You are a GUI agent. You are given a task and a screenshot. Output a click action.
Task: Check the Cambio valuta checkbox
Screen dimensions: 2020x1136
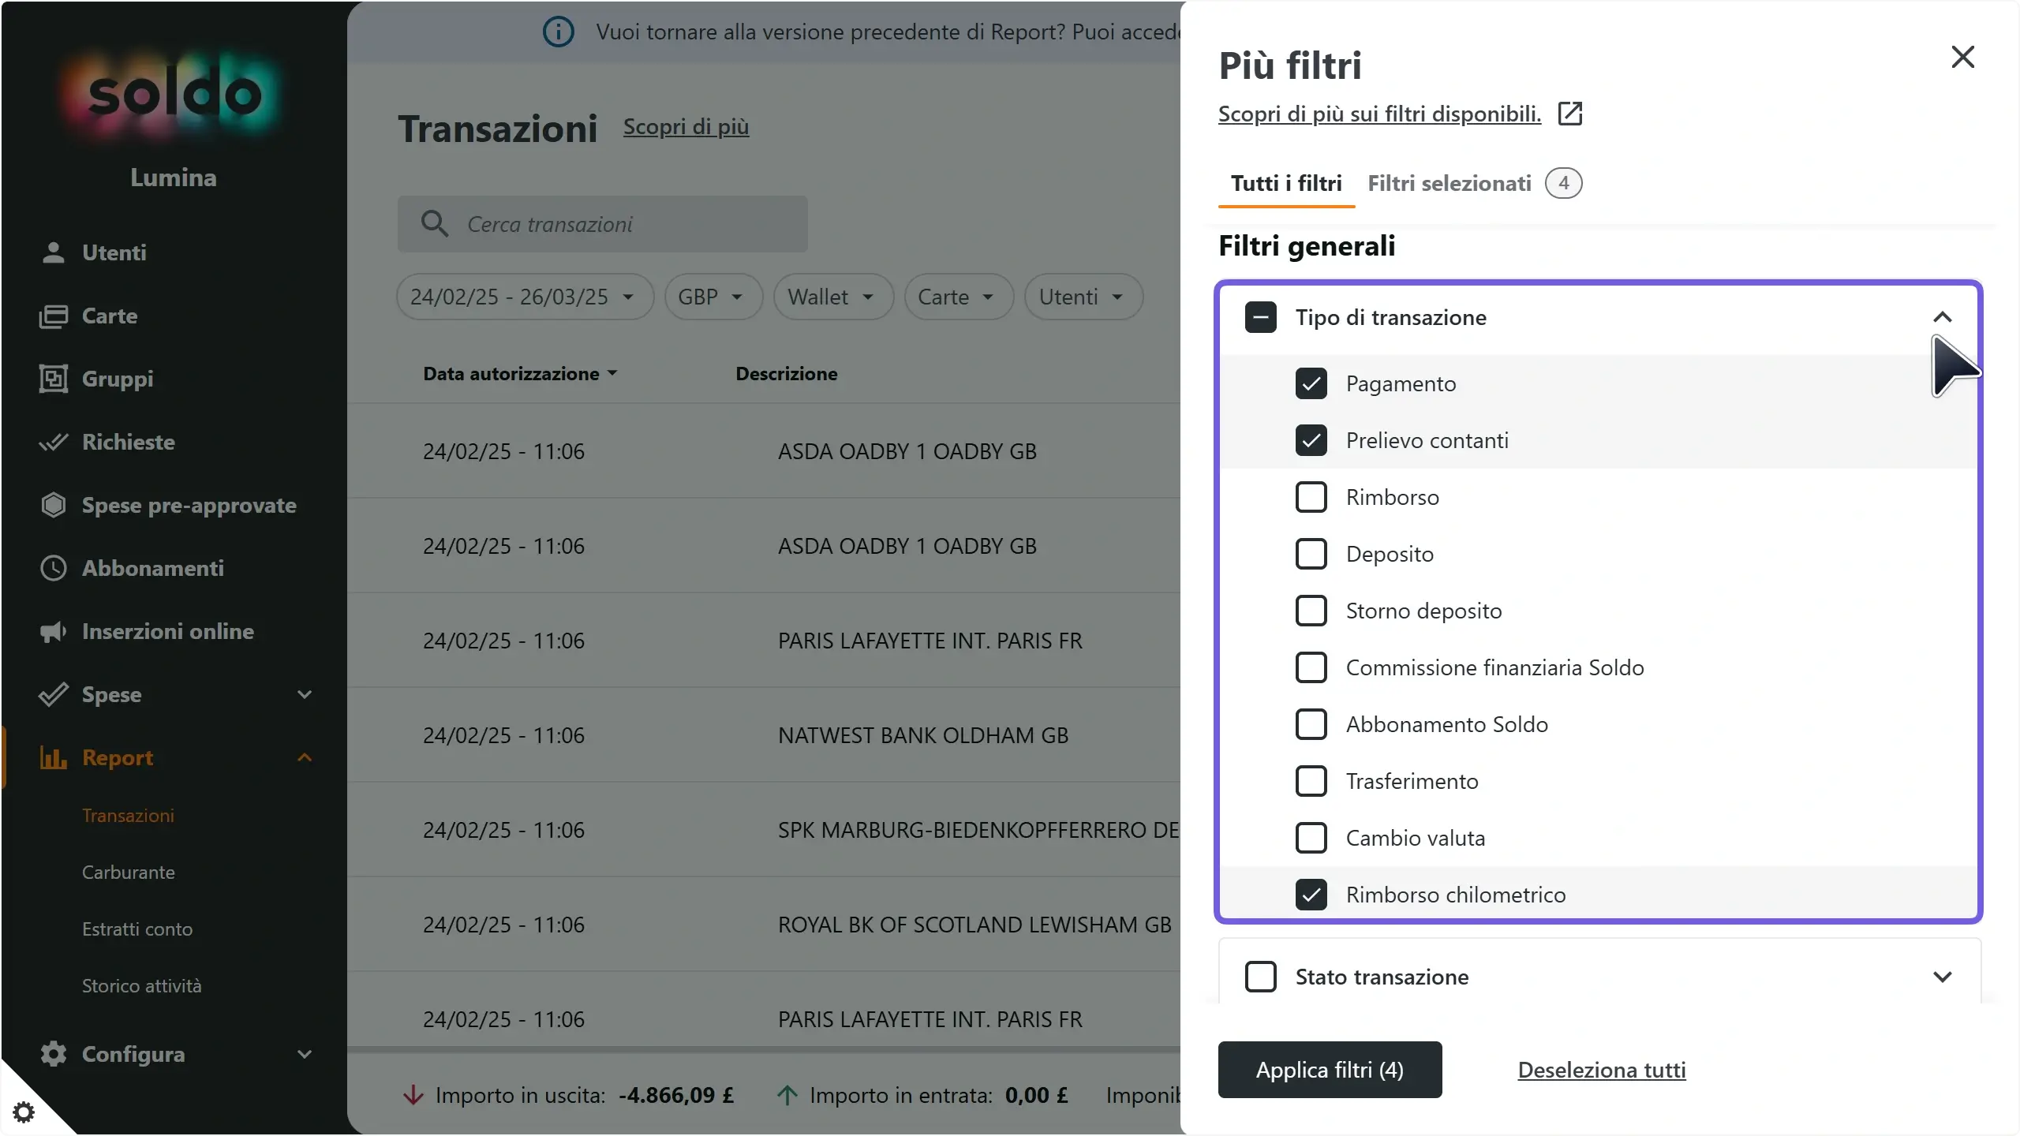coord(1311,838)
